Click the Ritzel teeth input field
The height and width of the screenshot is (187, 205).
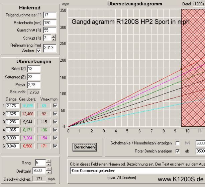pos(34,69)
